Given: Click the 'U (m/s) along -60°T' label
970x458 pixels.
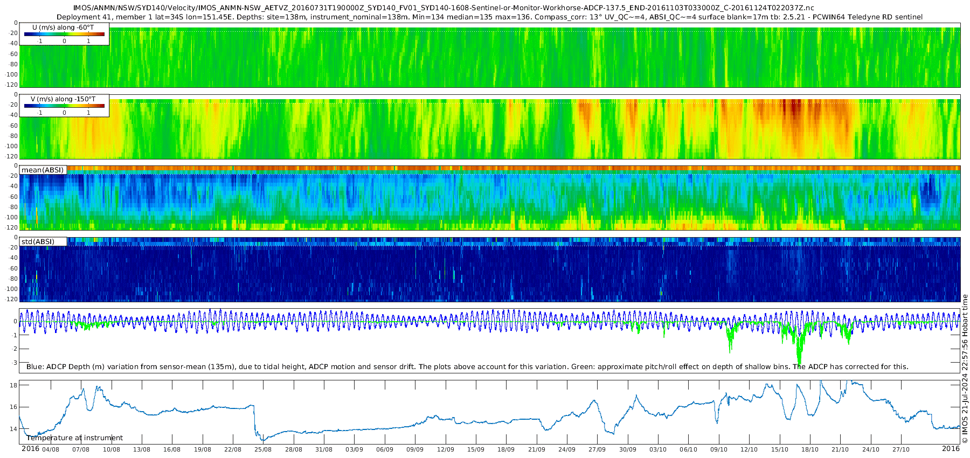Looking at the screenshot, I should point(63,27).
